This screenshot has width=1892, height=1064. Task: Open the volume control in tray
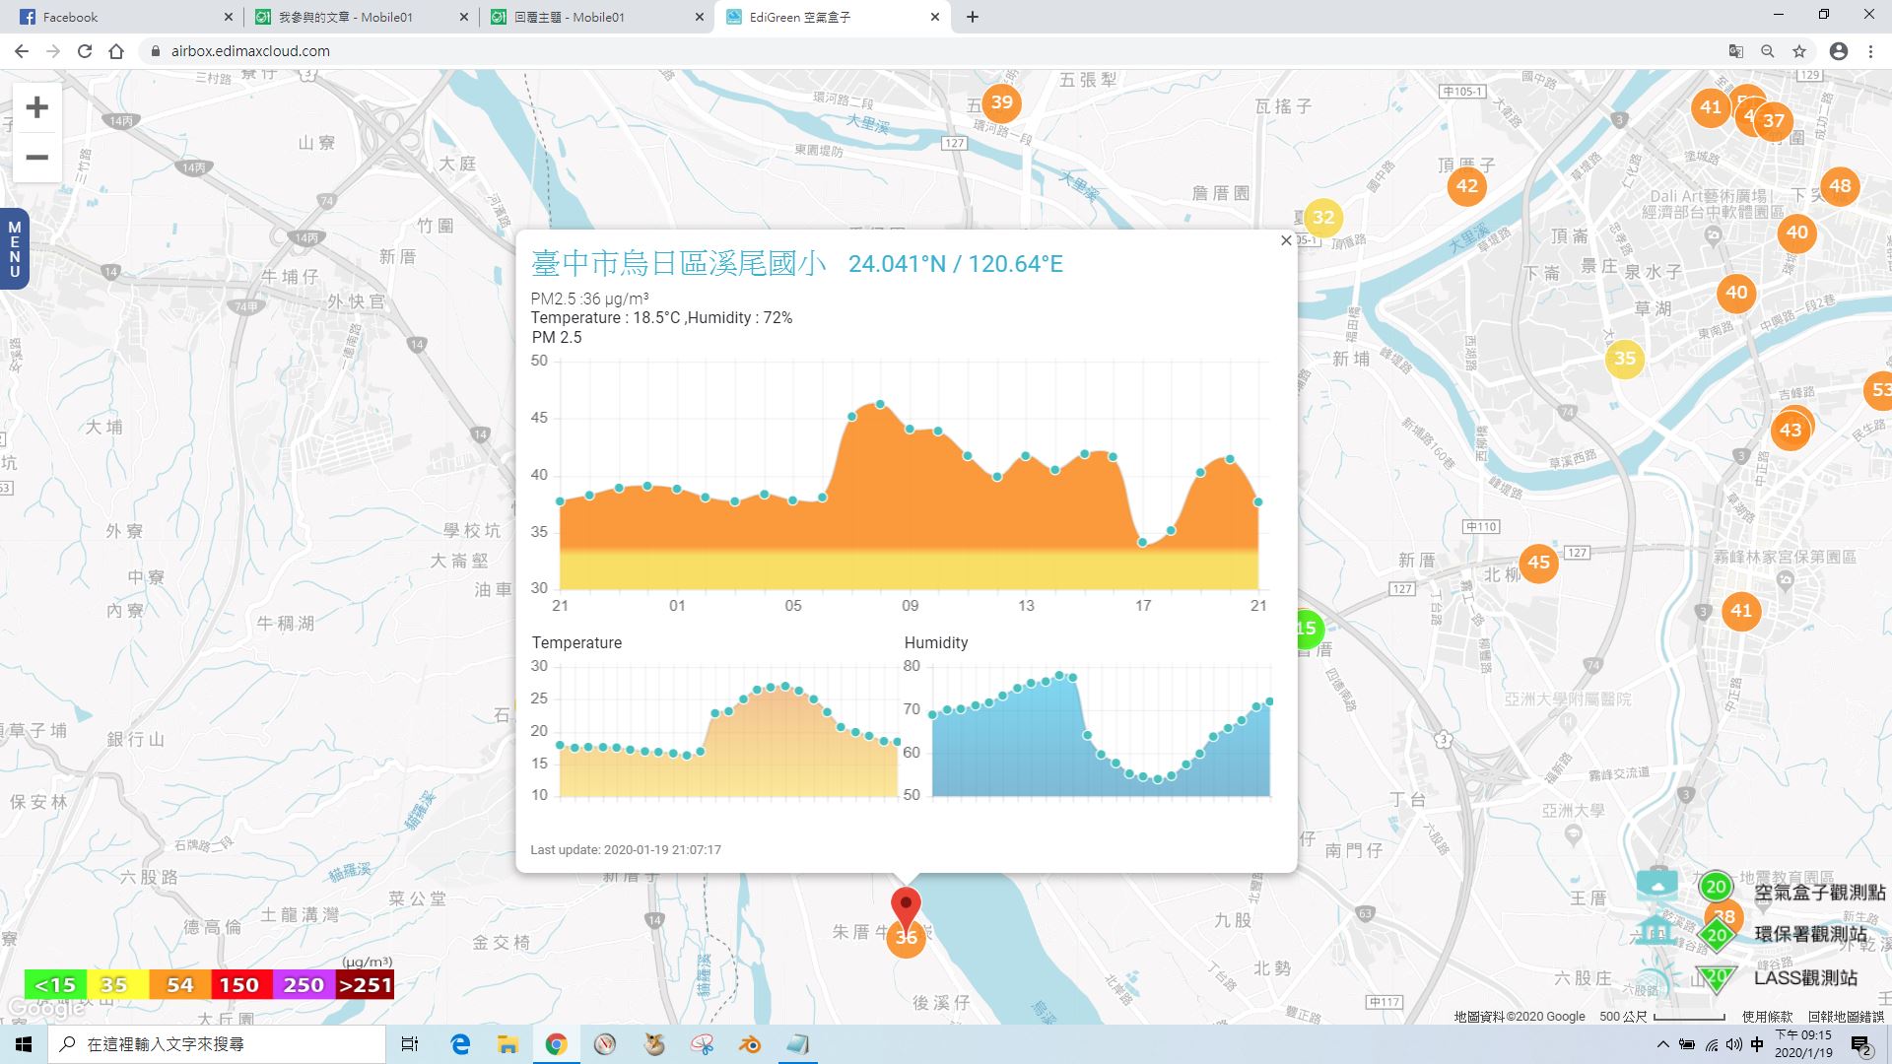click(1734, 1044)
